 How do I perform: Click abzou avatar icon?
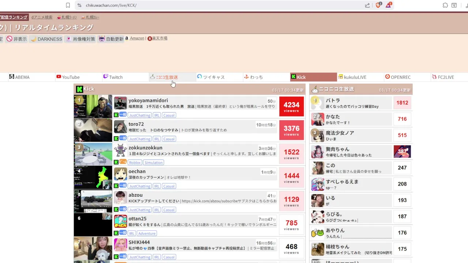[120, 198]
